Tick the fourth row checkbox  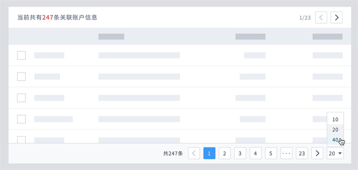[21, 119]
